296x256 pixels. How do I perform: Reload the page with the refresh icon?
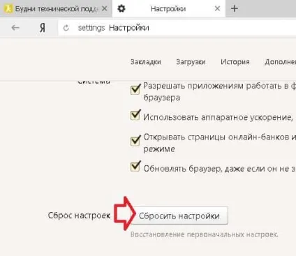[66, 28]
